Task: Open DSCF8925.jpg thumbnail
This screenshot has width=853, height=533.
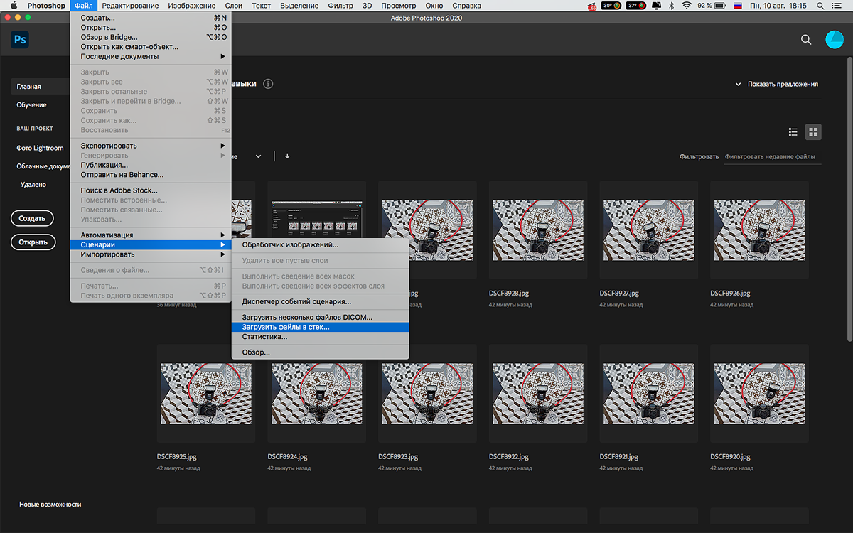Action: (206, 394)
